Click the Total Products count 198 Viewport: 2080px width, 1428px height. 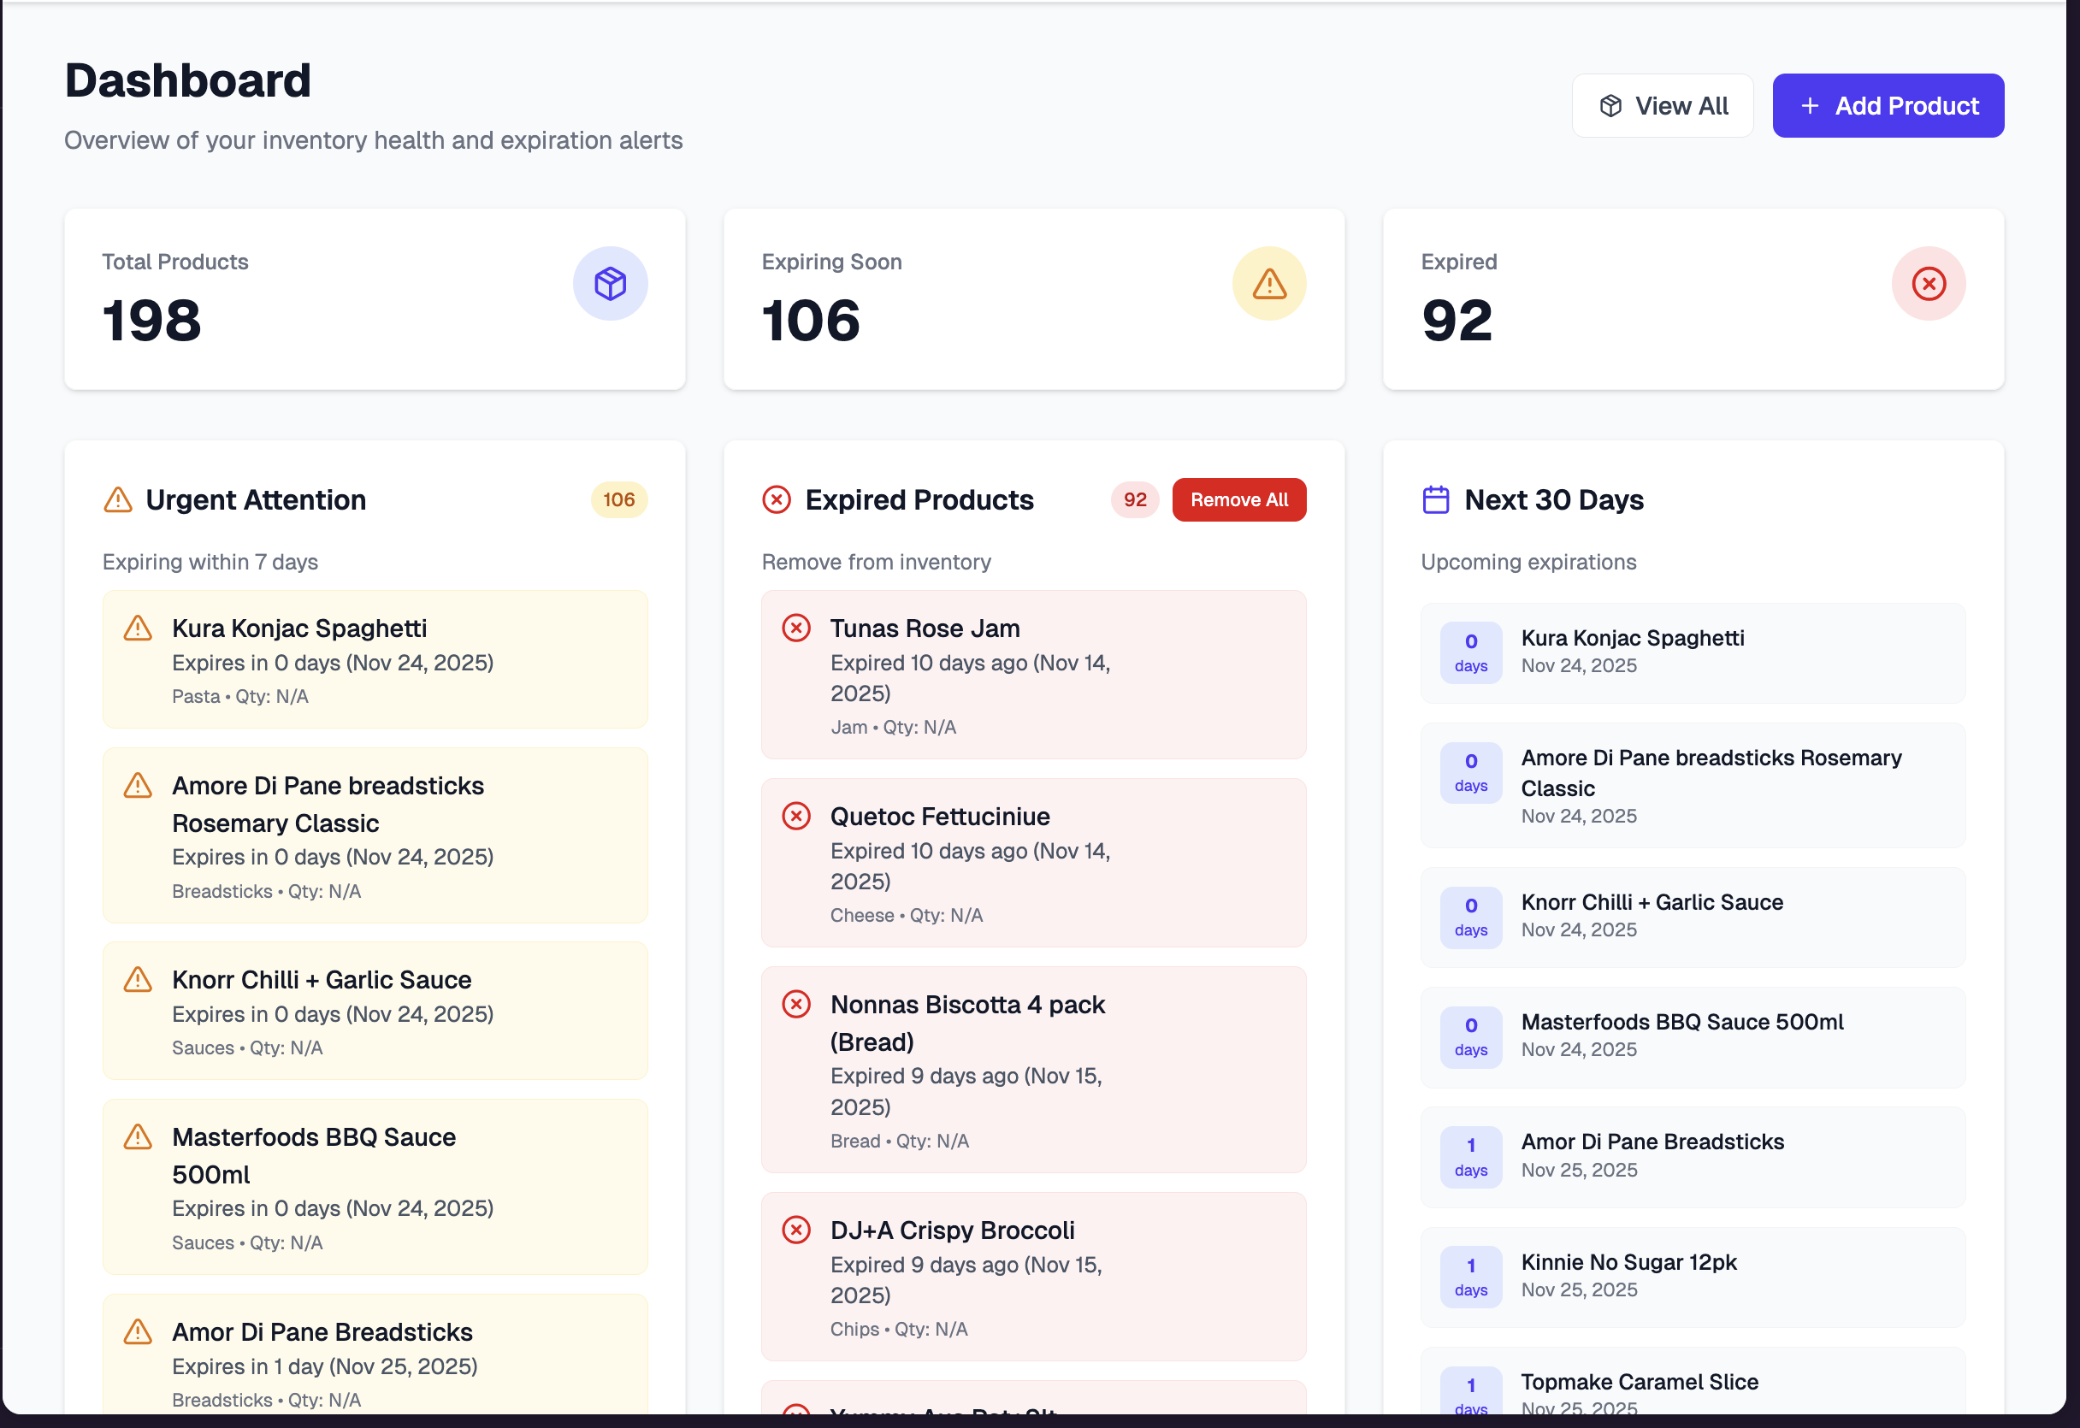click(x=152, y=321)
